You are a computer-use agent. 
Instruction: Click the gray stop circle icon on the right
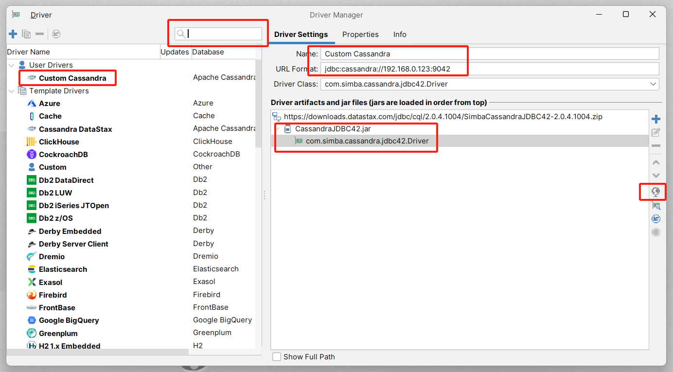656,232
